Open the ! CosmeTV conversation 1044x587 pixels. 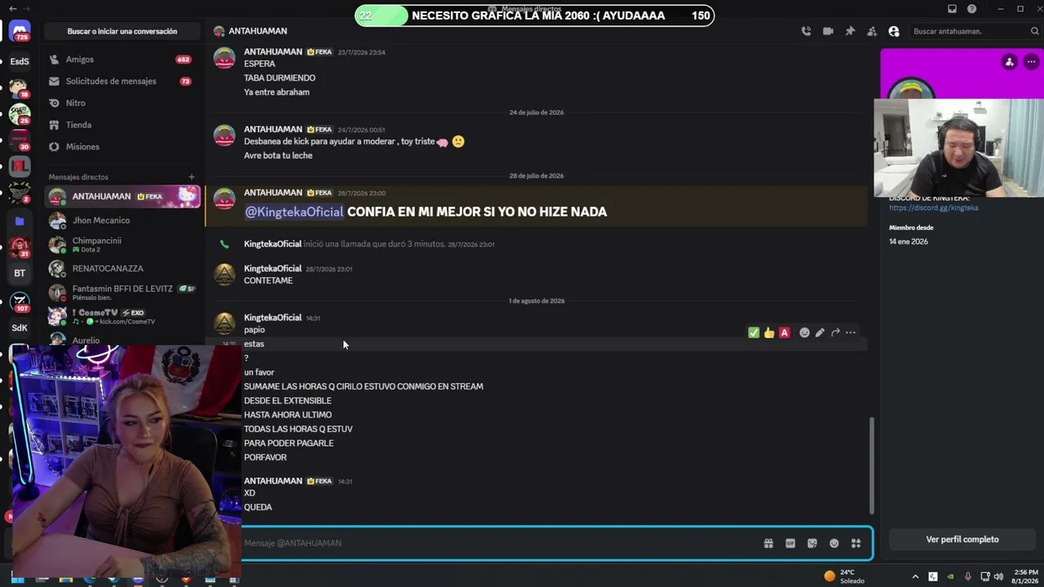[122, 316]
